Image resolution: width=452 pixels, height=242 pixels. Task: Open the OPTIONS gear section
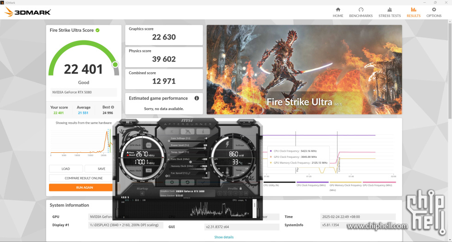[x=434, y=12]
